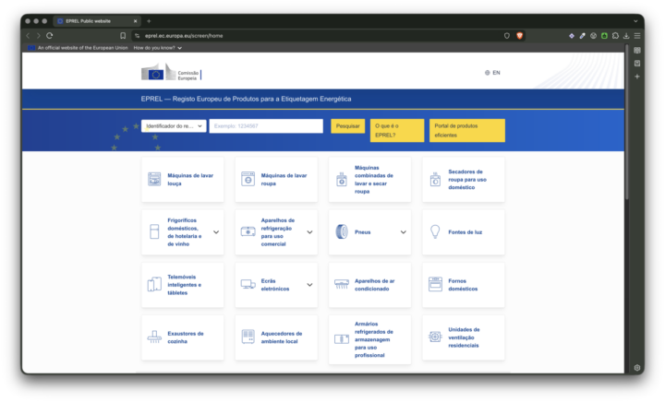Expand the How do you know? disclosure

[157, 48]
